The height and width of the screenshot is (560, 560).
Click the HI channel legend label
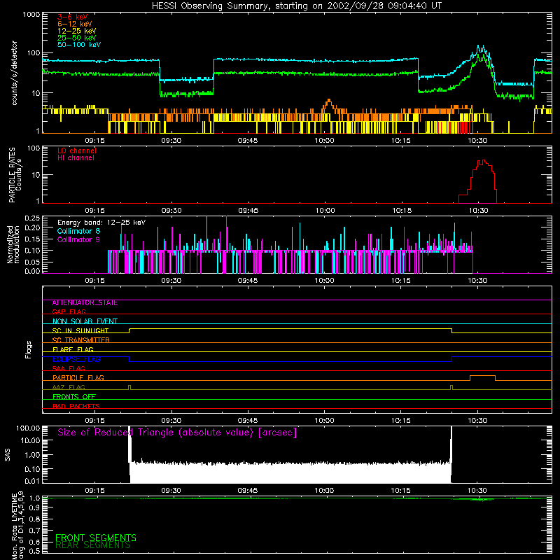pyautogui.click(x=76, y=158)
